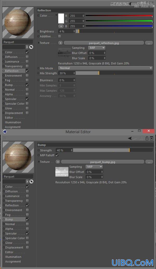The width and height of the screenshot is (156, 269).
Task: Click the material preview sphere in Reflection window
Action: [18, 23]
